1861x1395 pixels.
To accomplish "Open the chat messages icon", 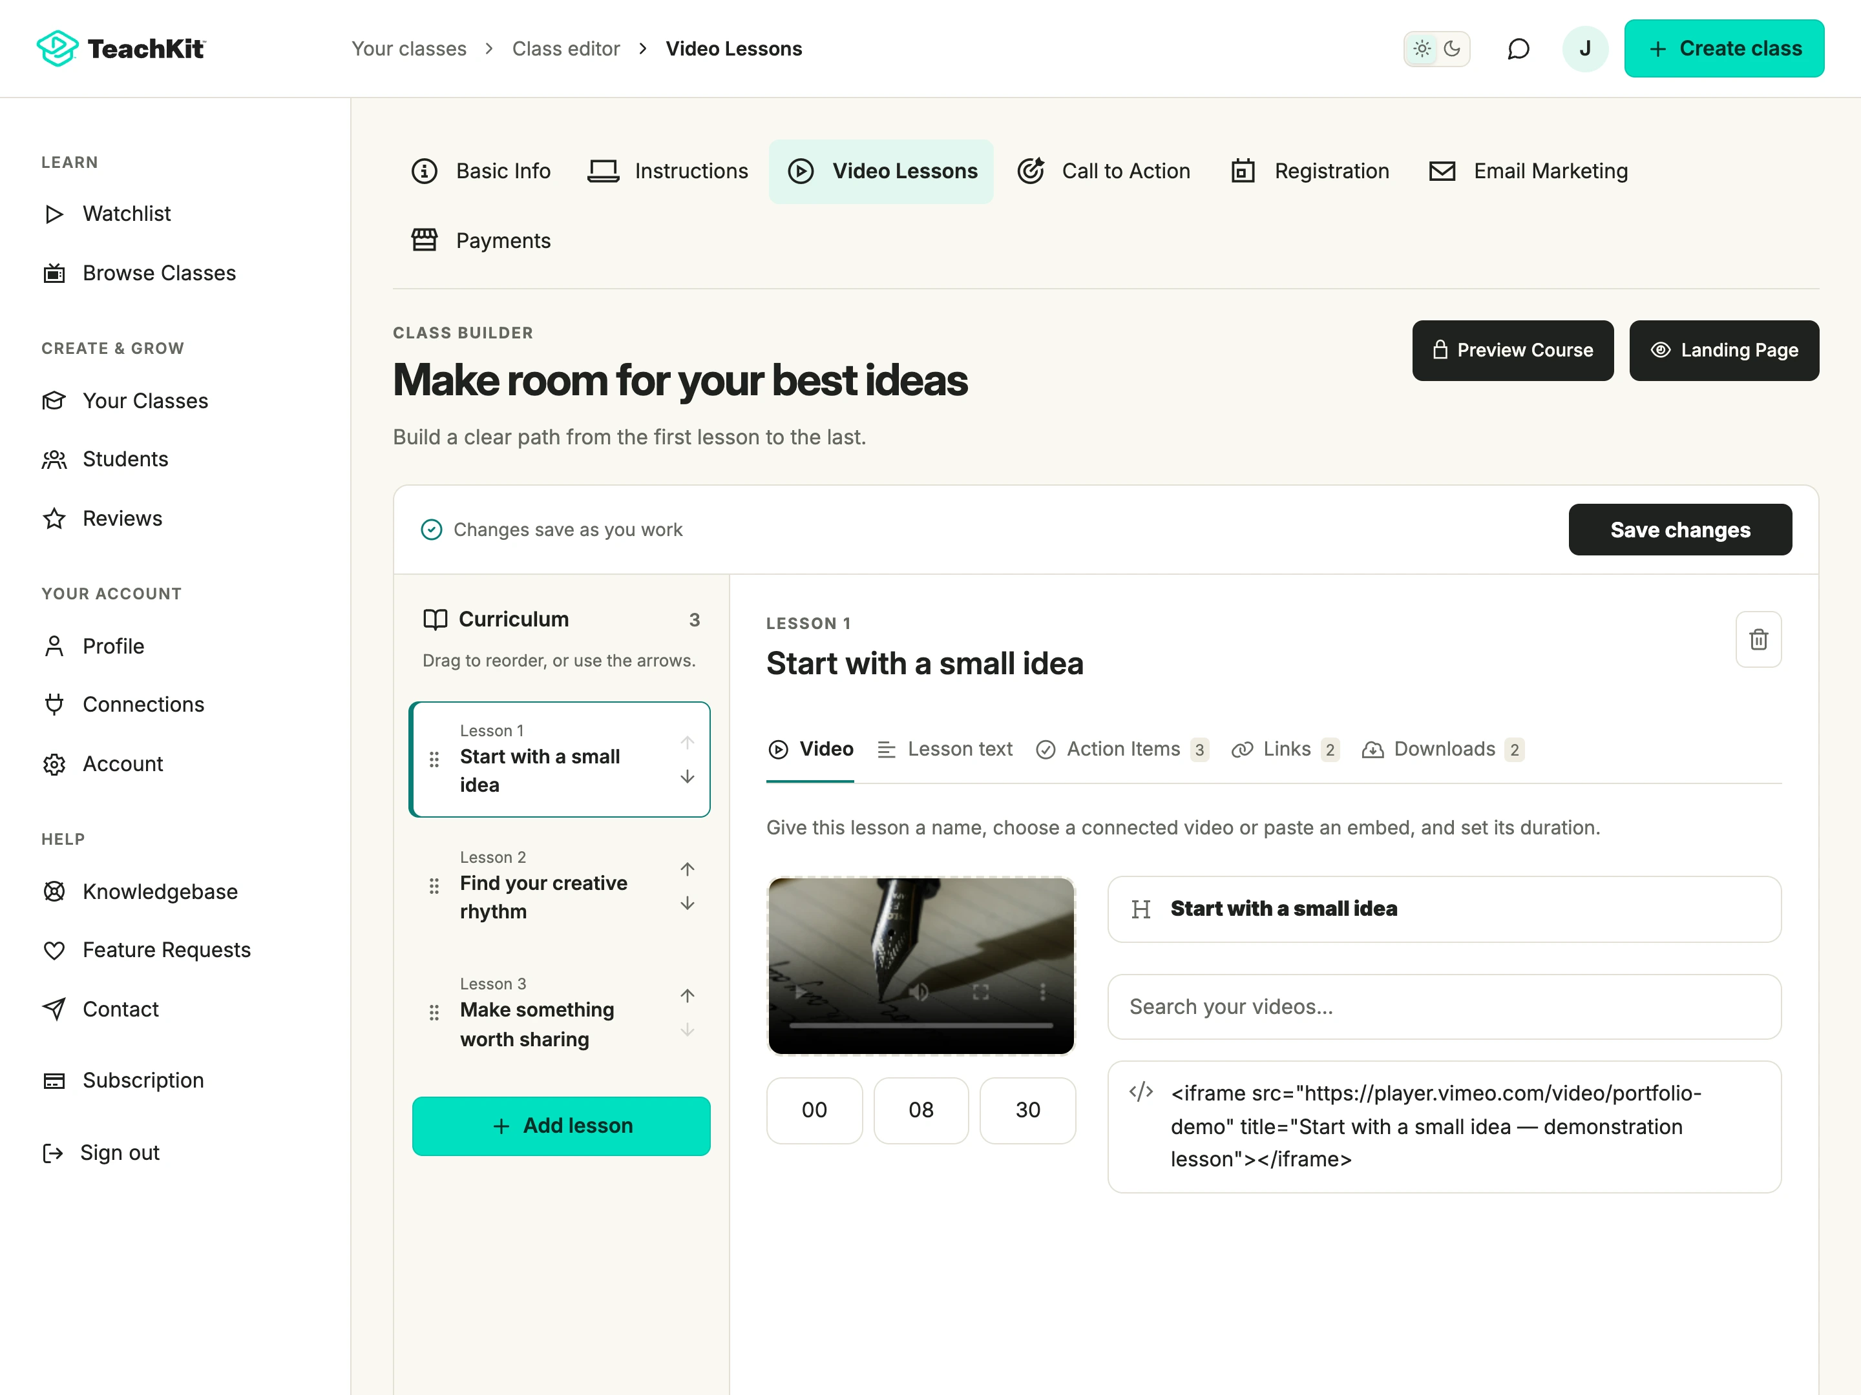I will point(1518,49).
